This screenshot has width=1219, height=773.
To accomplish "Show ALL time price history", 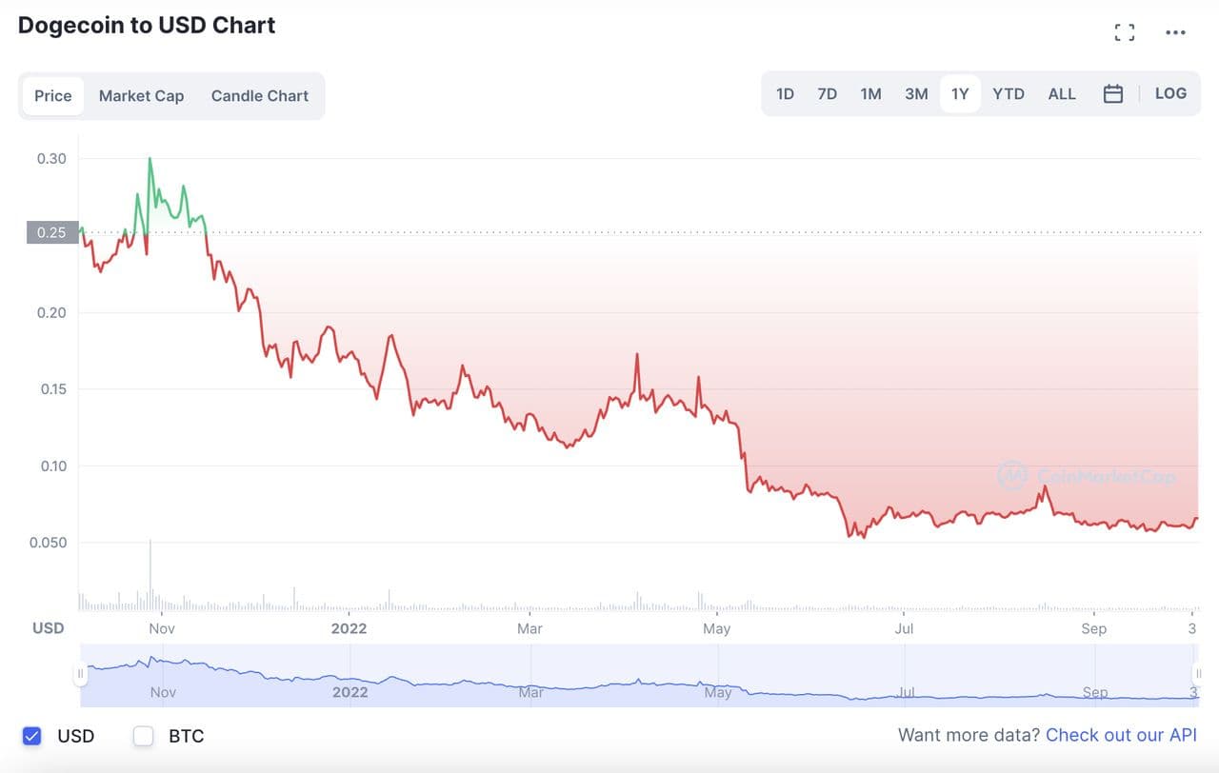I will 1062,94.
